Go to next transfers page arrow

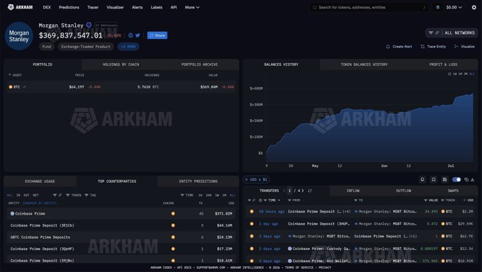(303, 191)
